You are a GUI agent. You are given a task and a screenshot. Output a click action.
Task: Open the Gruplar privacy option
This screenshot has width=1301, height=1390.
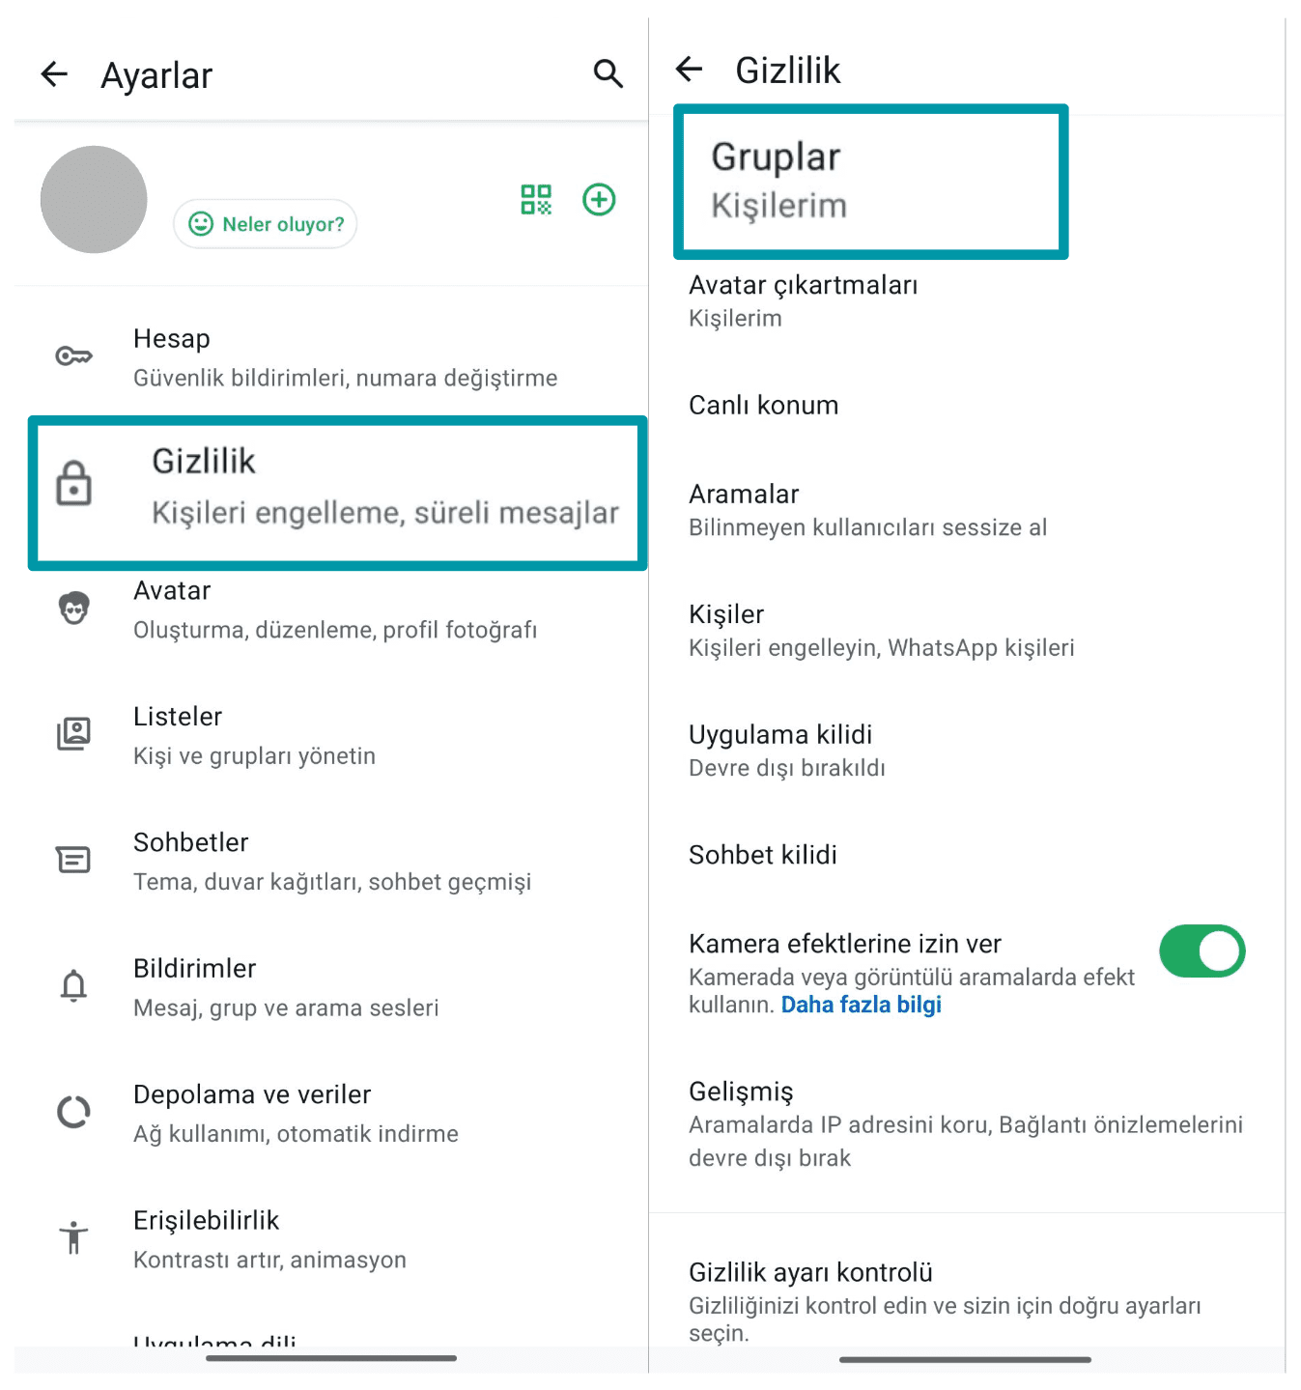pos(870,182)
